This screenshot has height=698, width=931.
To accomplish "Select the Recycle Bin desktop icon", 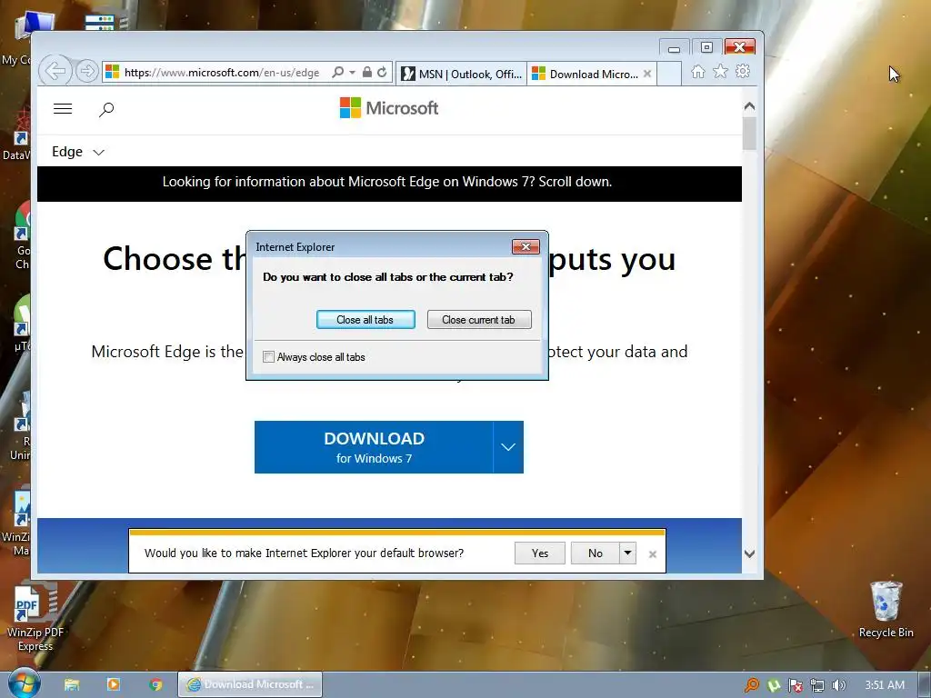I will coord(886,610).
